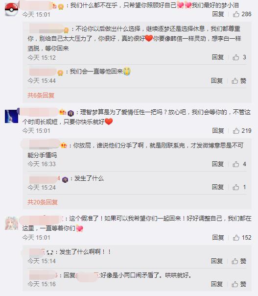Open the Pokeball avatar profile
258x296 pixels.
click(11, 9)
